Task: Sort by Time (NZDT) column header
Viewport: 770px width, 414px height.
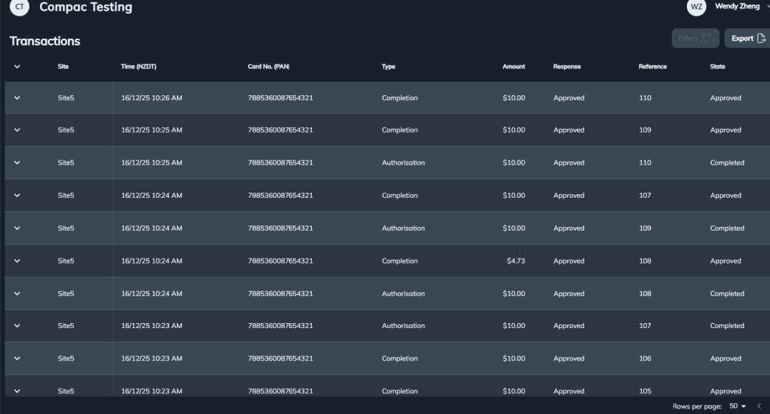Action: pos(138,67)
